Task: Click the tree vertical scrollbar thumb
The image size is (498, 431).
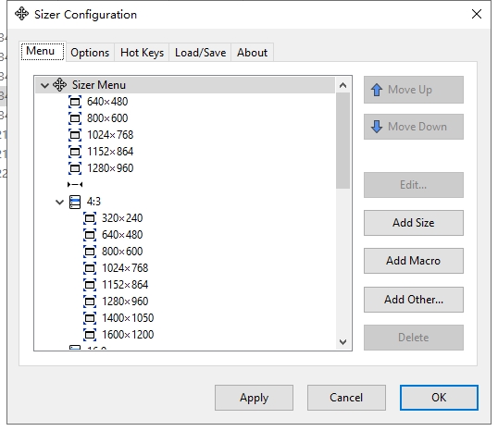Action: pos(342,141)
